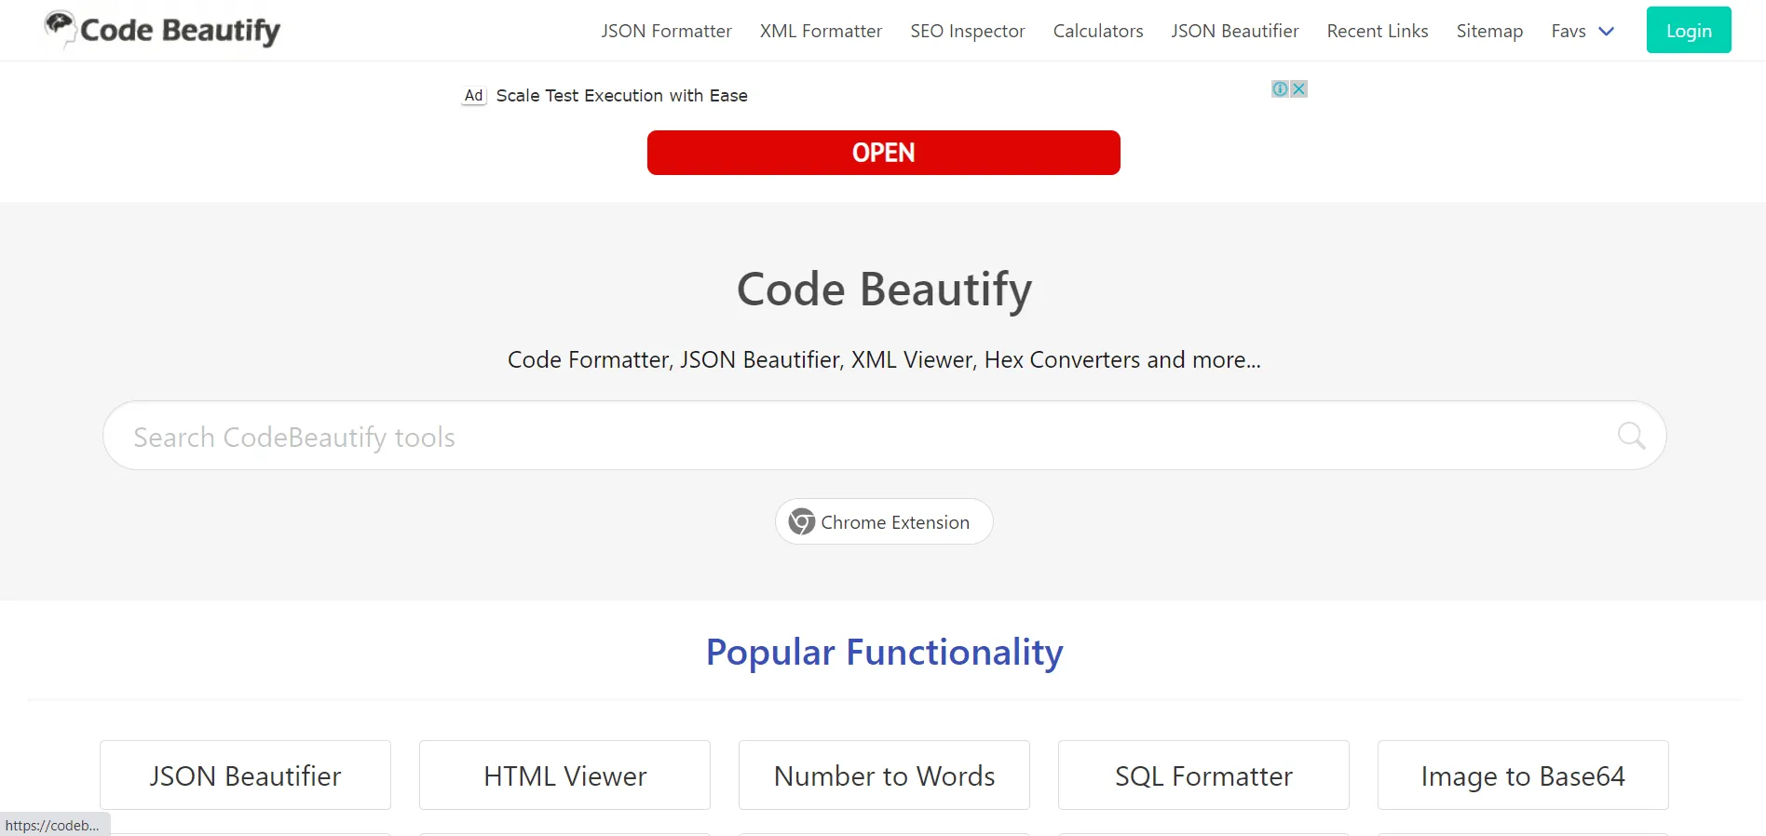Image resolution: width=1766 pixels, height=836 pixels.
Task: Install the Chrome Extension
Action: point(884,521)
